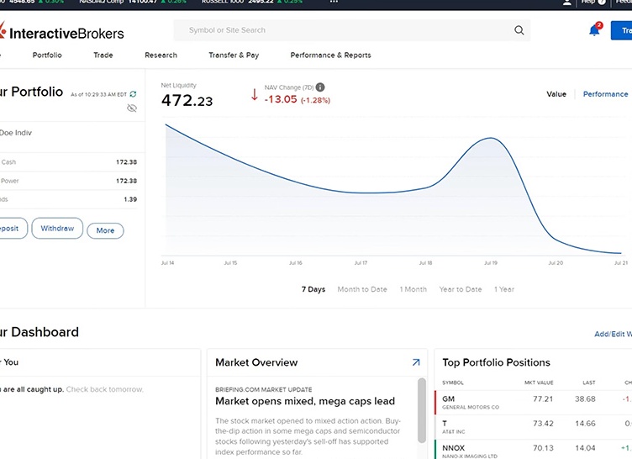Switch chart to Value view
The height and width of the screenshot is (459, 632).
[x=556, y=94]
